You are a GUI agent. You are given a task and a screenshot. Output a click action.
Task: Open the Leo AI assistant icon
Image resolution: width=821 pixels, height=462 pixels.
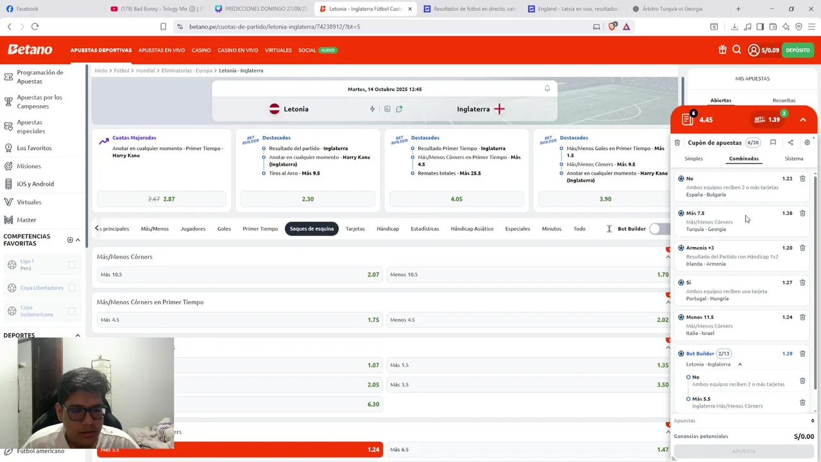[786, 26]
